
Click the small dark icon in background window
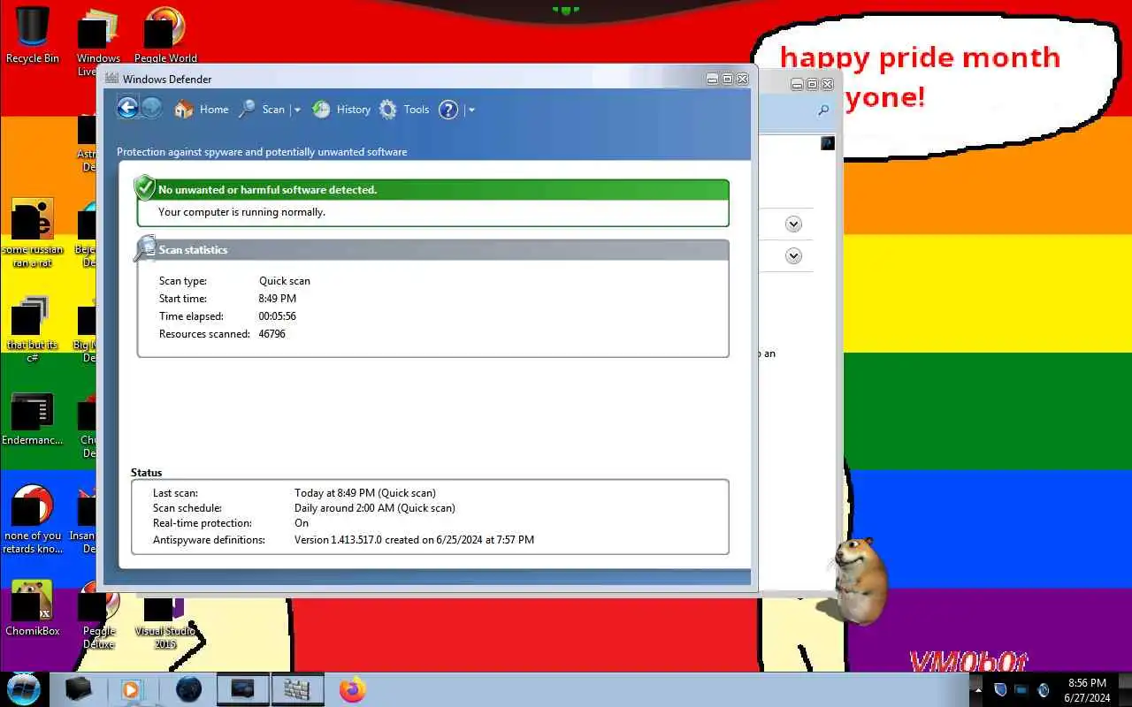pos(827,143)
